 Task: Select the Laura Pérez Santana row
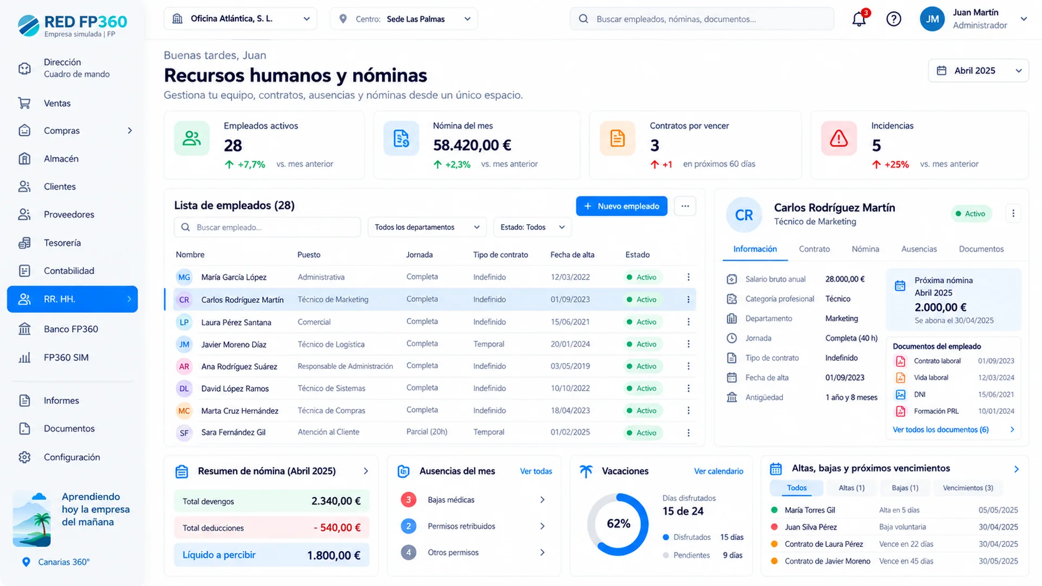point(435,322)
